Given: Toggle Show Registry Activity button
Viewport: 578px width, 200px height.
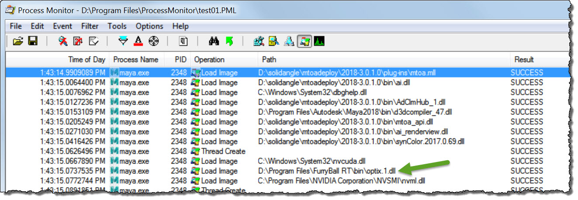Looking at the screenshot, I should (x=259, y=41).
